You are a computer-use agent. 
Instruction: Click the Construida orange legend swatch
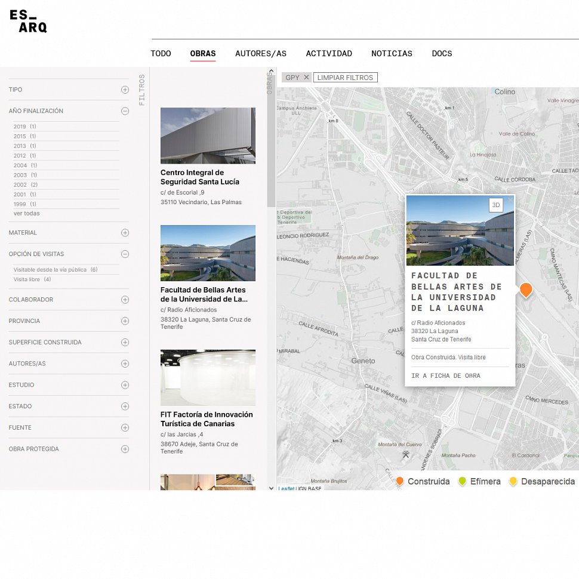(x=400, y=481)
